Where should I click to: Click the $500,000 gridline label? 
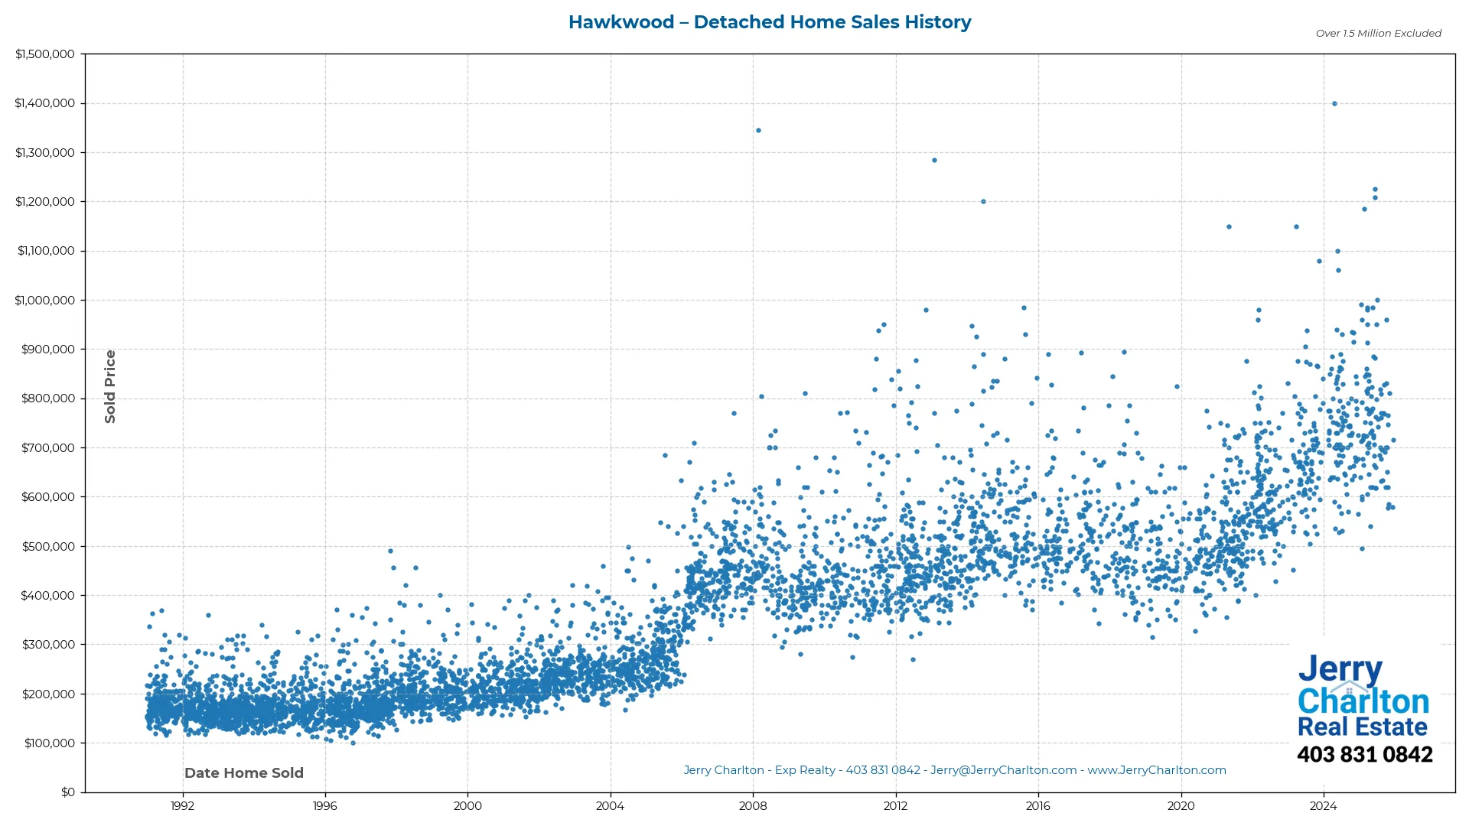[48, 546]
